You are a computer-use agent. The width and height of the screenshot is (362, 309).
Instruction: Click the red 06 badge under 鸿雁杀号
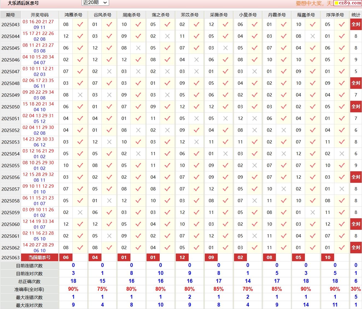[66, 257]
